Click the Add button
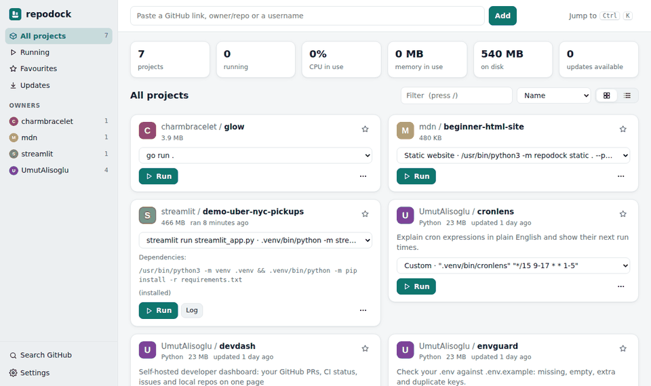Image resolution: width=651 pixels, height=386 pixels. tap(502, 16)
